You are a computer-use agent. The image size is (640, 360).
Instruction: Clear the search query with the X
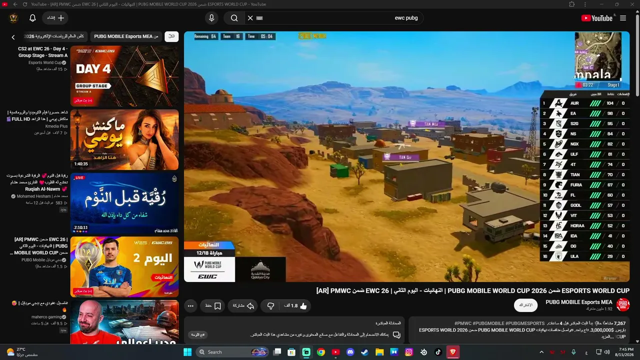(250, 18)
